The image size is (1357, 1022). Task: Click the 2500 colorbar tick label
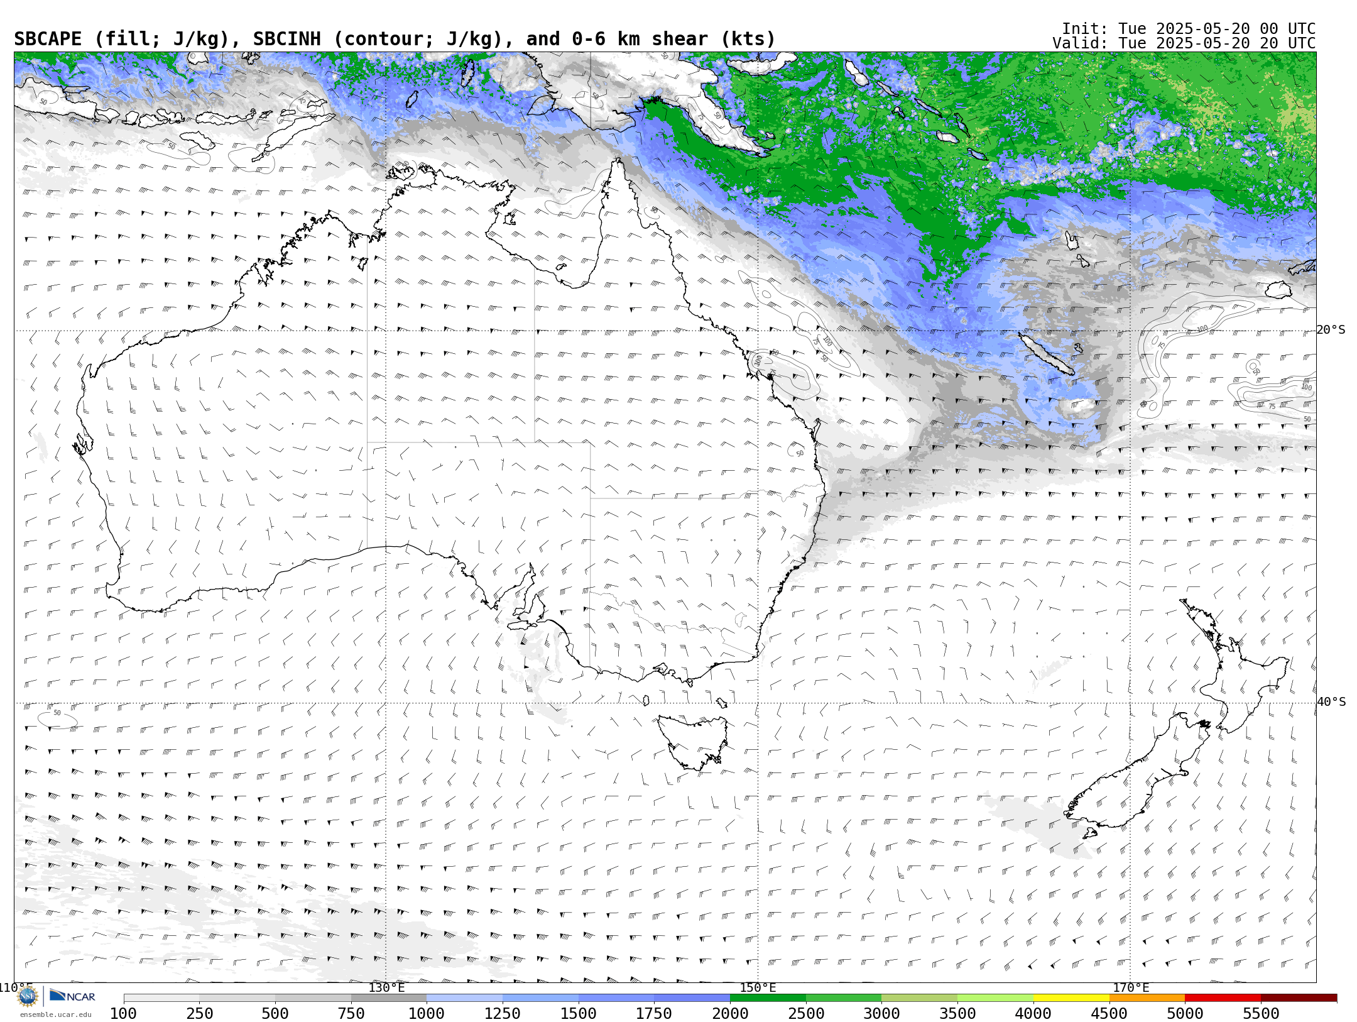pyautogui.click(x=806, y=1013)
